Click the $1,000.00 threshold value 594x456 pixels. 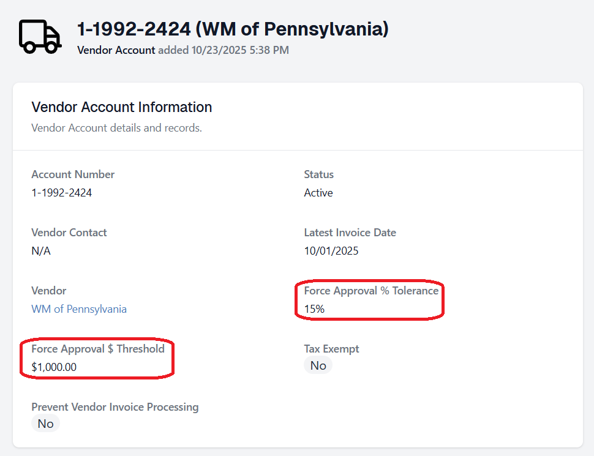click(54, 367)
